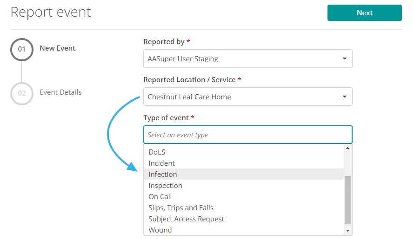Pick Inspection event type
Screen dimensions: 414x239
pos(165,185)
